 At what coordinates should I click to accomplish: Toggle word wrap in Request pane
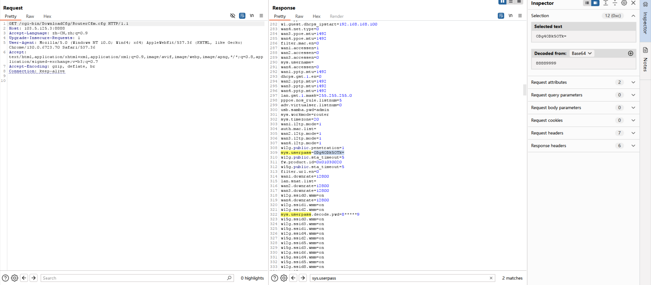(242, 16)
